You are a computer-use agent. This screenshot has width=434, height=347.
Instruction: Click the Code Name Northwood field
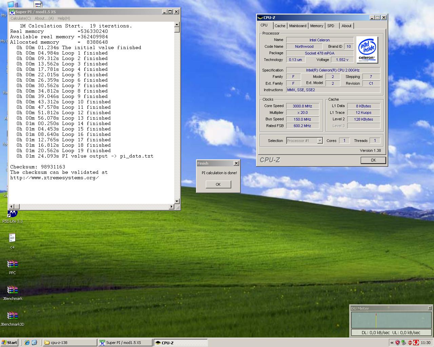[304, 46]
